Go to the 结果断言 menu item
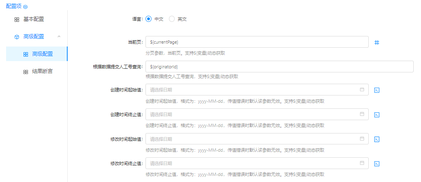The width and height of the screenshot is (421, 182). click(42, 72)
